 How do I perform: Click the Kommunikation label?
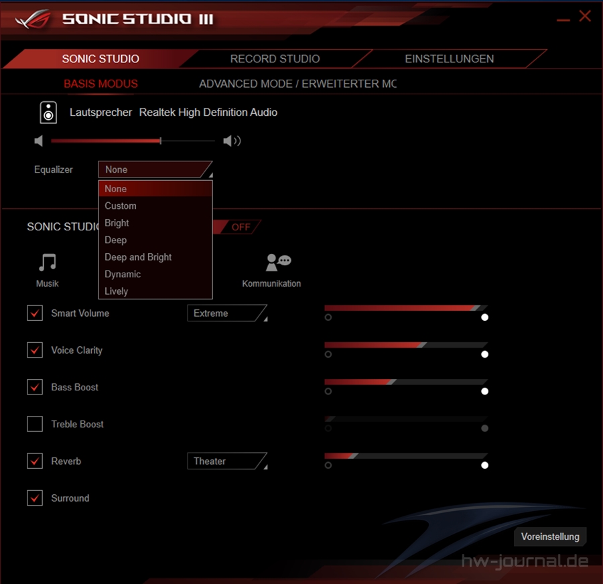pos(271,283)
